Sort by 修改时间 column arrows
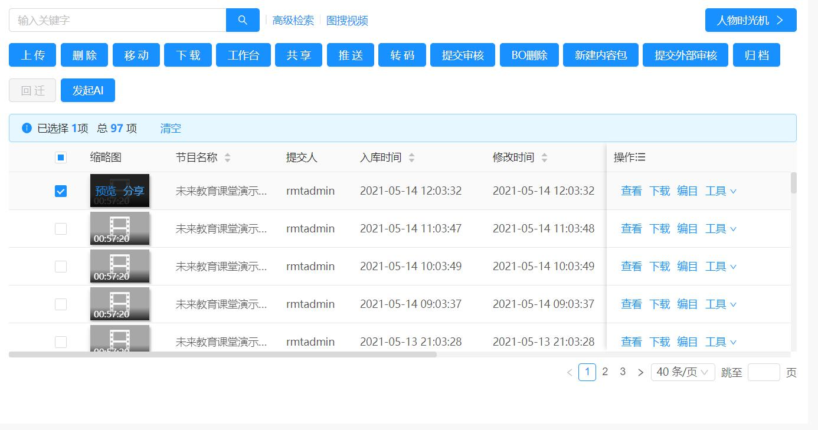 (544, 157)
